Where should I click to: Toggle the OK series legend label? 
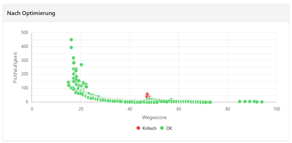pyautogui.click(x=169, y=128)
